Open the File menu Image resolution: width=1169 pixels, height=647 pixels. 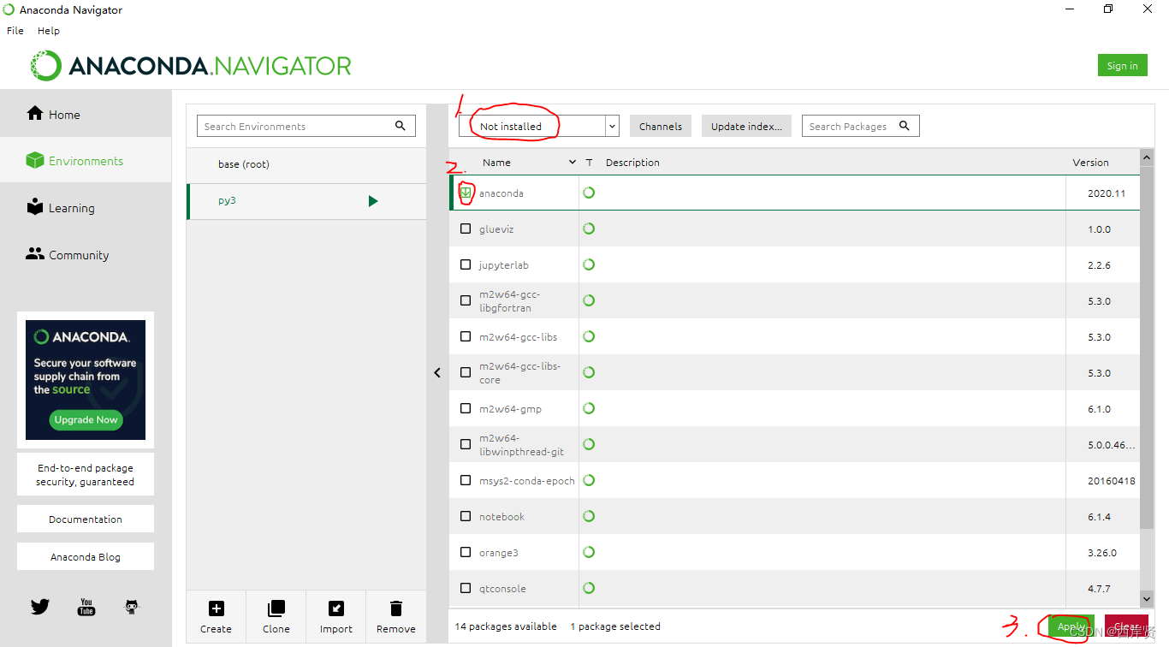point(15,31)
